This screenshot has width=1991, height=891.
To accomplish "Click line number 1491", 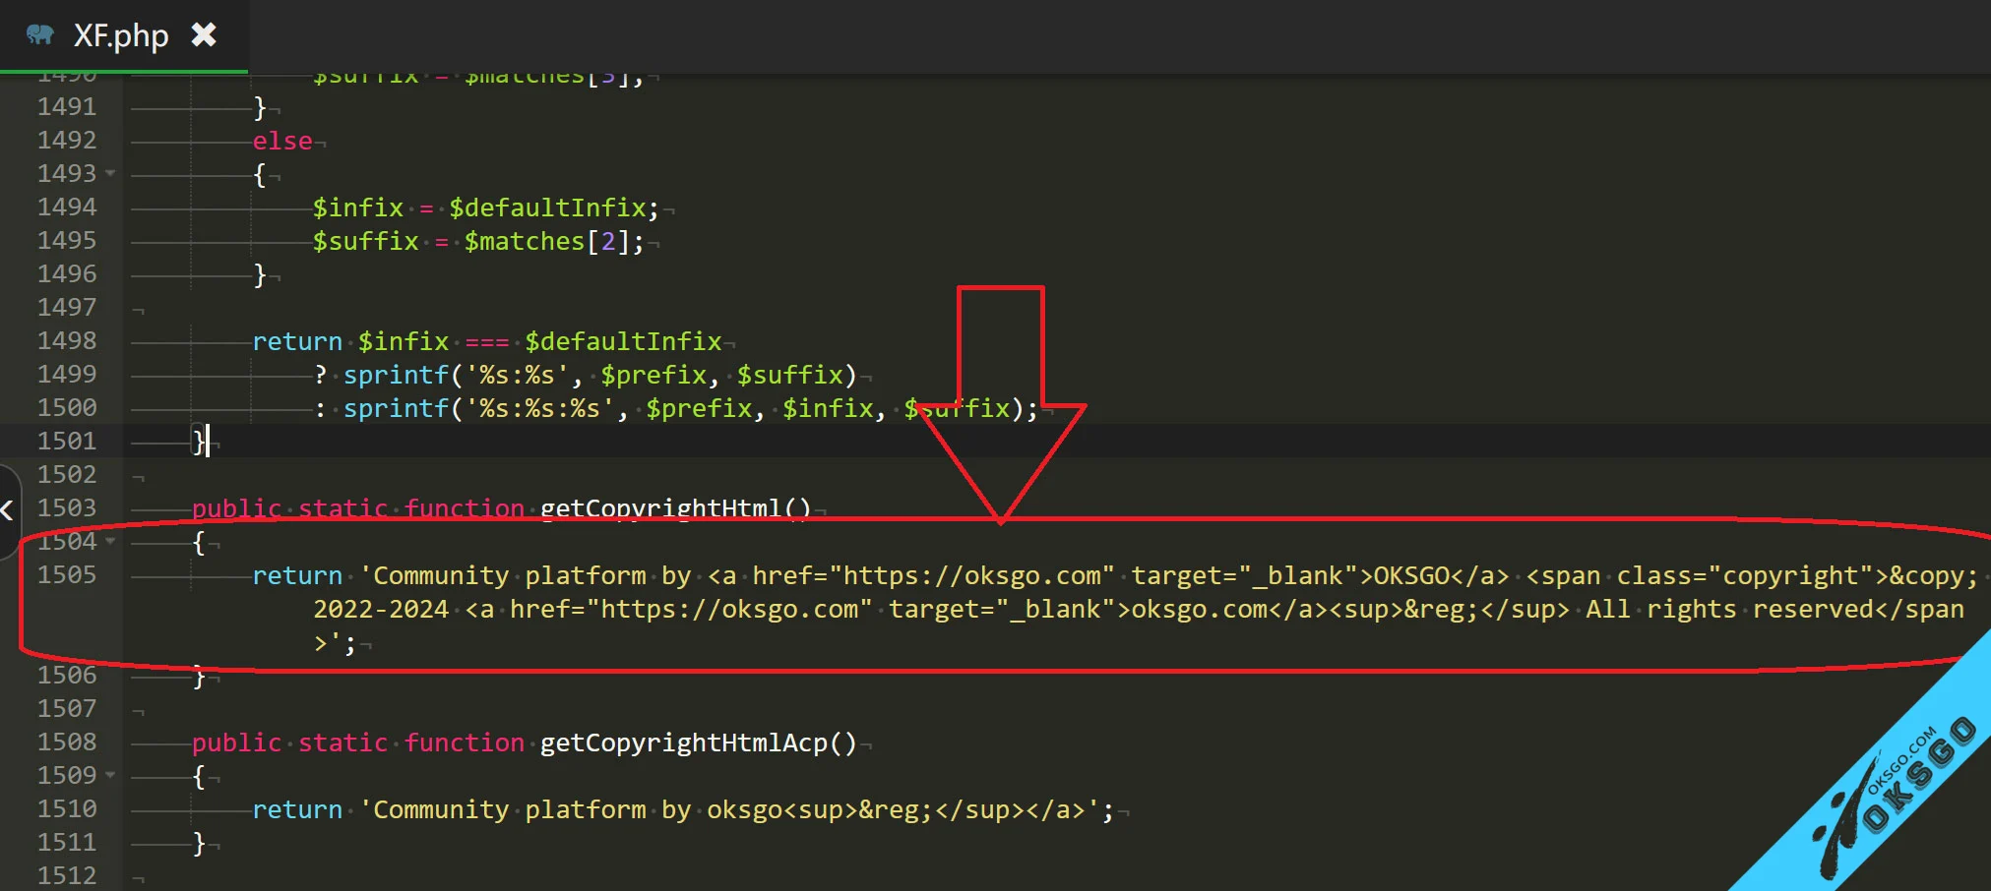I will point(67,106).
